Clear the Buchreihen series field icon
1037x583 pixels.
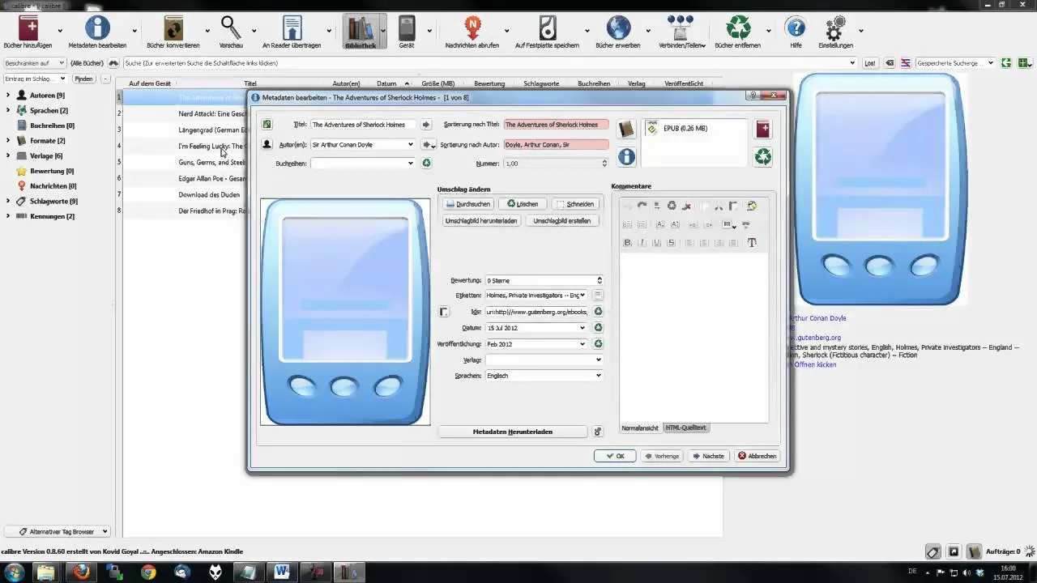point(426,163)
